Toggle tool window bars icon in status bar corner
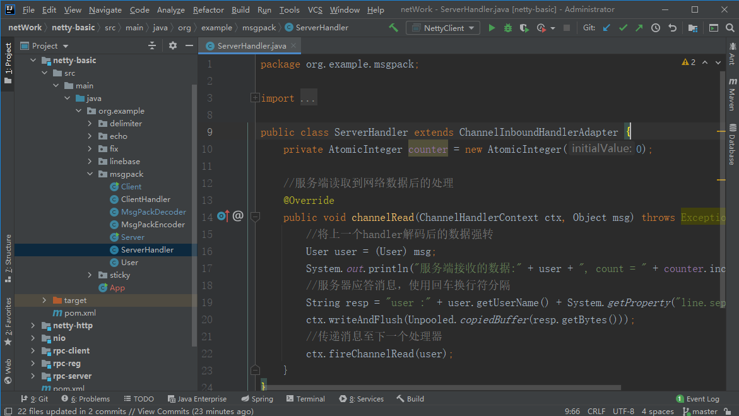This screenshot has height=416, width=739. point(8,412)
